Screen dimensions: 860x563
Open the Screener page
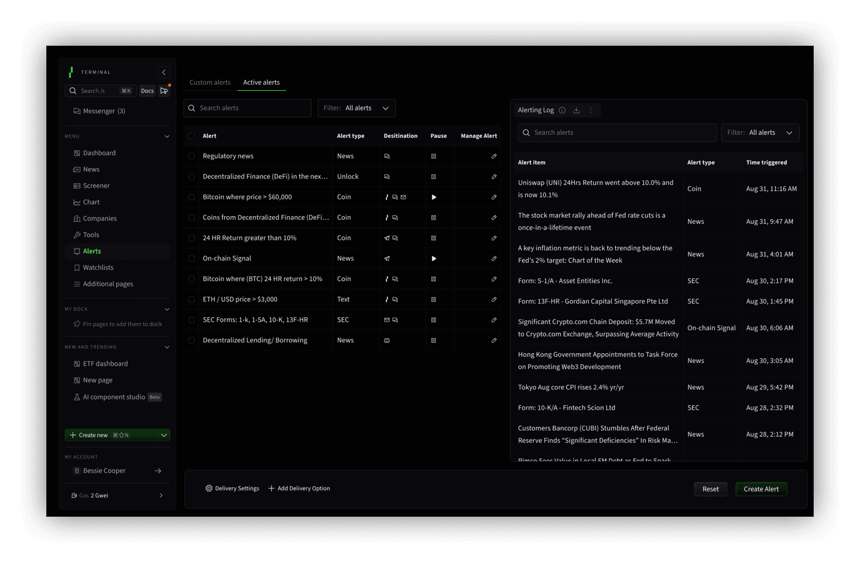(91, 186)
